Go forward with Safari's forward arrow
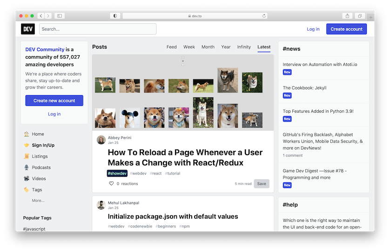 click(48, 16)
